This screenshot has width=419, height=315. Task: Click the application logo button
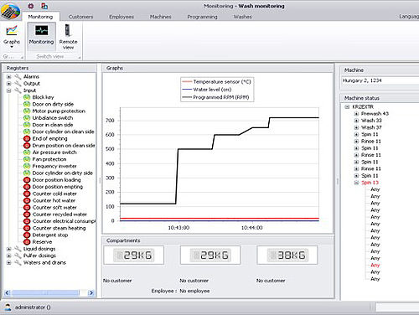[x=10, y=11]
